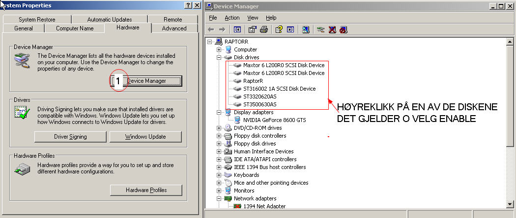
Task: Click the vertical scrollbar thumb in Device Manager
Action: [510, 96]
